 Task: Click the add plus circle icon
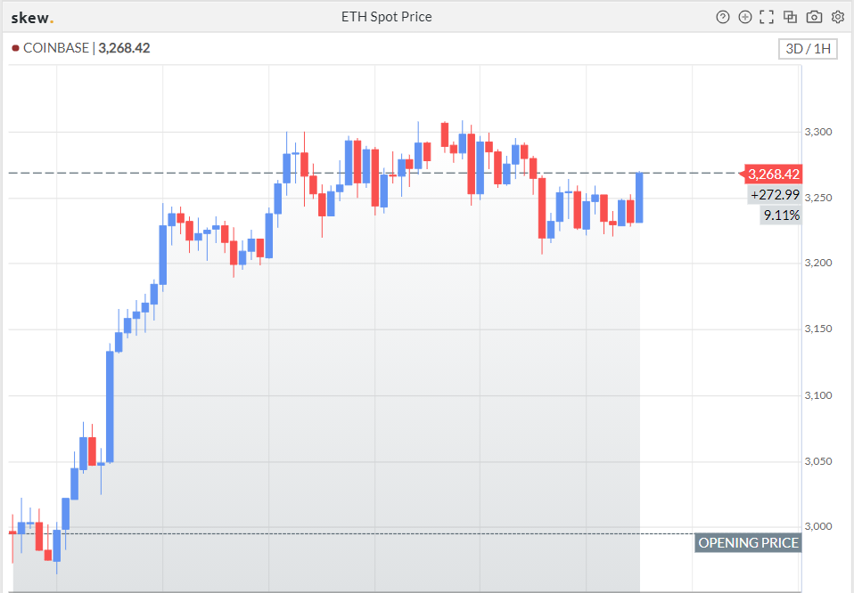[745, 18]
